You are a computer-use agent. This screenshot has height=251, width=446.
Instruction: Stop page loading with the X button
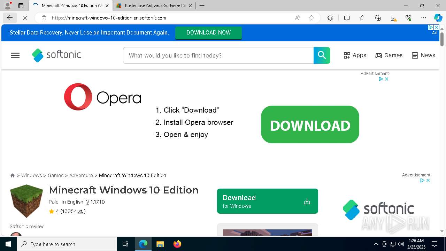coord(25,18)
